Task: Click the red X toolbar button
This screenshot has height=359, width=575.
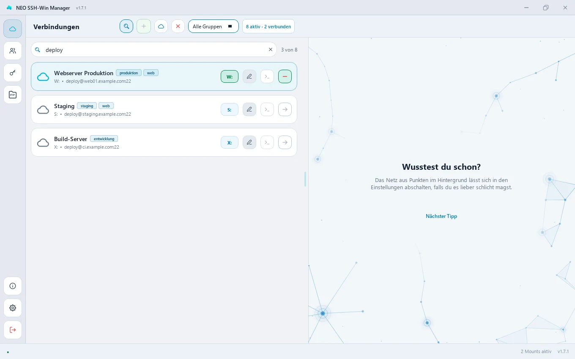Action: click(178, 26)
